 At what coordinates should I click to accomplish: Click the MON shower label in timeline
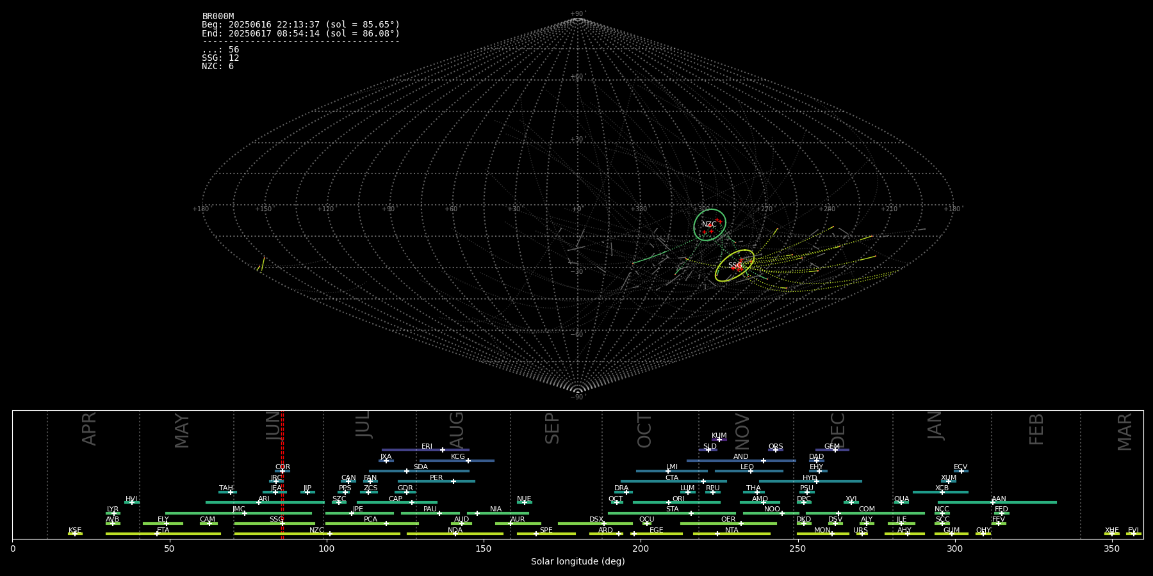point(822,531)
